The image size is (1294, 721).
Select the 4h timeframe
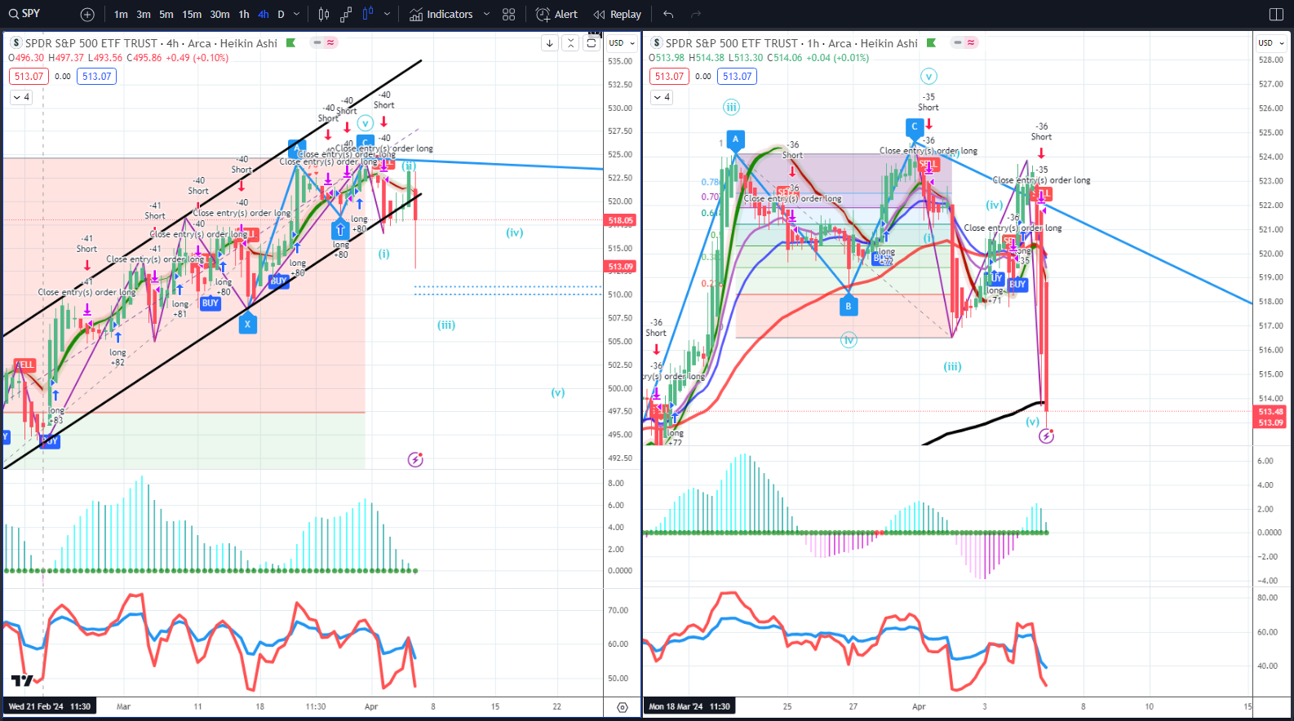point(264,15)
